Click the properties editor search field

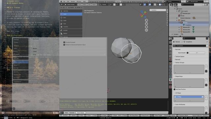pyautogui.click(x=189, y=38)
